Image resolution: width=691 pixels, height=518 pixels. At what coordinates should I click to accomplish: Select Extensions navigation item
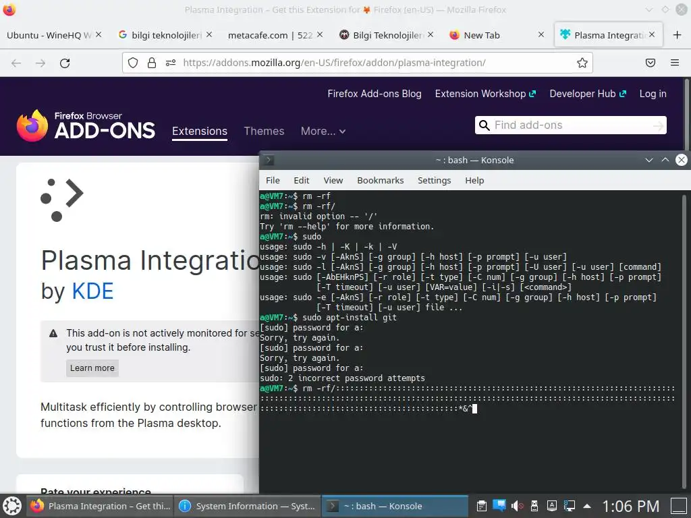click(200, 132)
